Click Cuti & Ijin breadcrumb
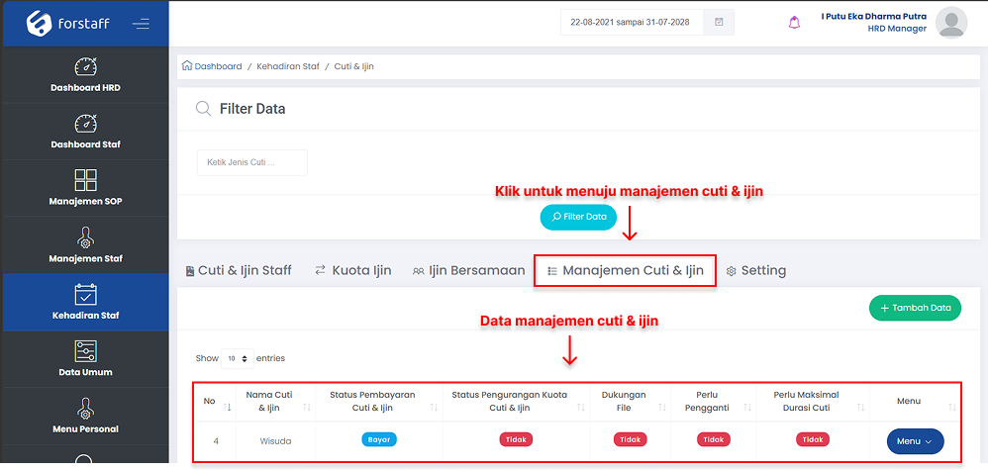Screen dimensions: 988x471 point(354,66)
